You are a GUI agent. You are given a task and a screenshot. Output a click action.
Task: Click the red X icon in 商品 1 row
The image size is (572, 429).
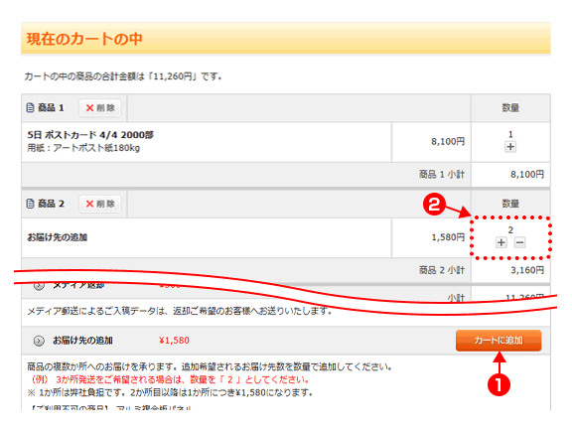[x=89, y=108]
